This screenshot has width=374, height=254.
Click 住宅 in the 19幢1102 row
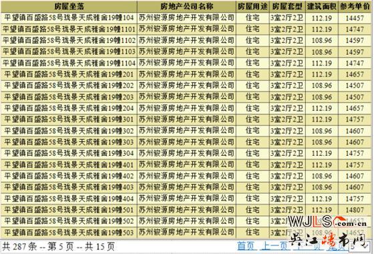tap(252, 41)
